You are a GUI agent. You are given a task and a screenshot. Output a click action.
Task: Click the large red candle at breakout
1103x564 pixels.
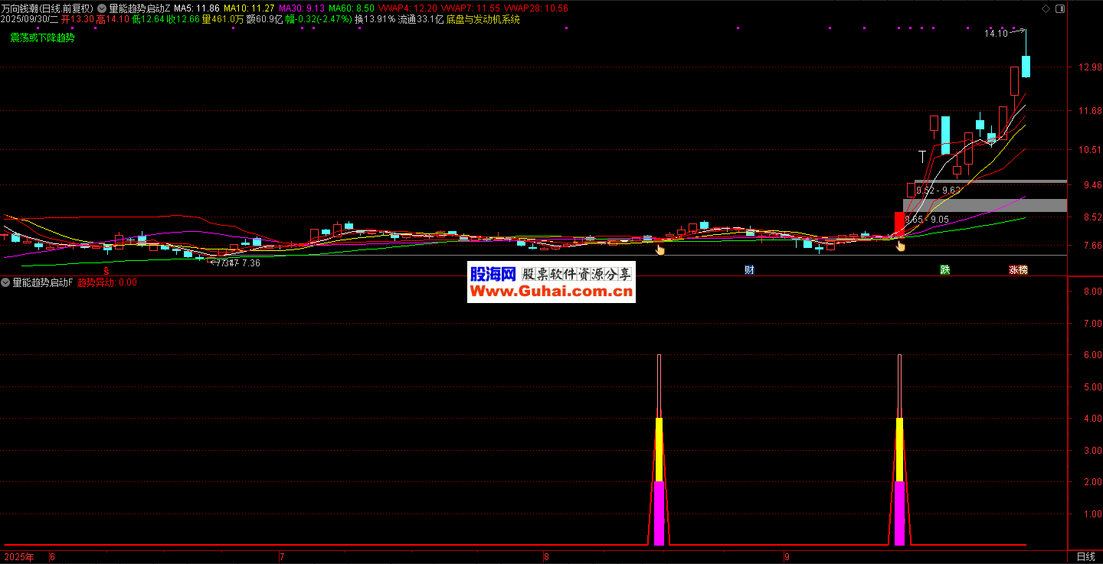click(899, 224)
